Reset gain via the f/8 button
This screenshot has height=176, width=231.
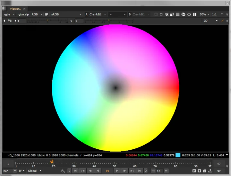[x=10, y=21]
